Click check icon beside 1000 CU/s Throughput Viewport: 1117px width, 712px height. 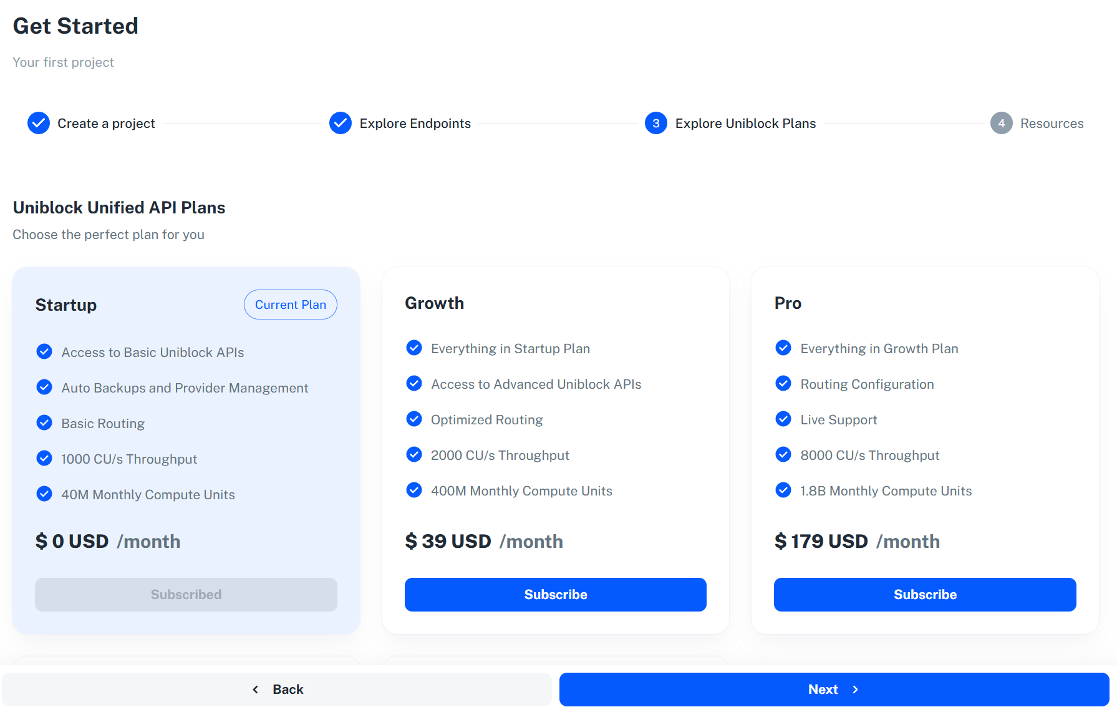click(44, 459)
